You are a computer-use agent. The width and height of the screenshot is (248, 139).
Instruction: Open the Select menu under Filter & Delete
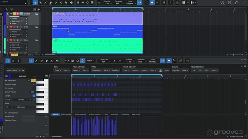click(x=76, y=70)
